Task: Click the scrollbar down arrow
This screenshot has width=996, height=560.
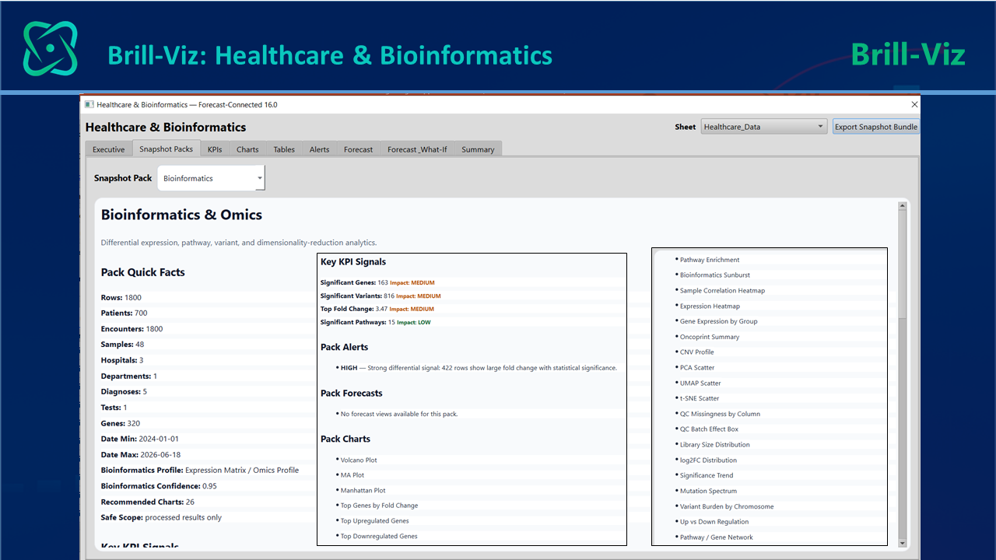Action: [903, 543]
